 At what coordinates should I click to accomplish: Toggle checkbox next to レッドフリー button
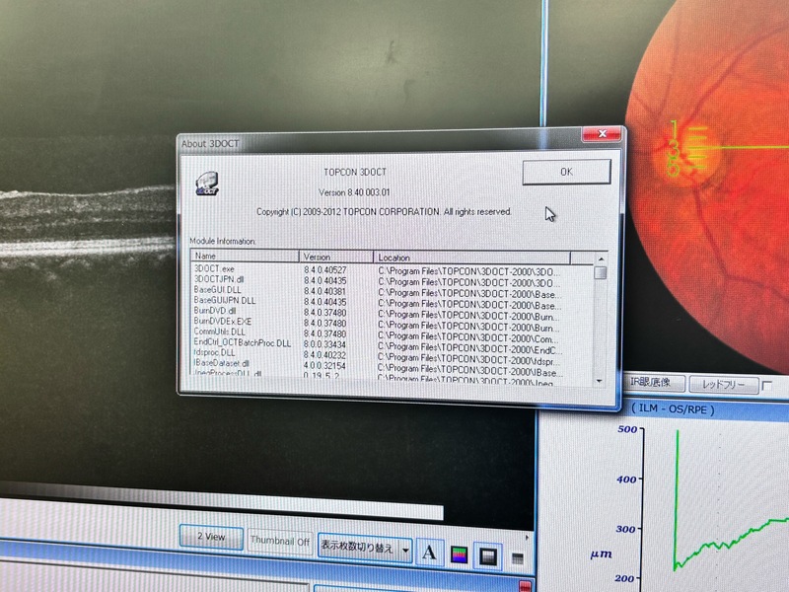(x=767, y=386)
